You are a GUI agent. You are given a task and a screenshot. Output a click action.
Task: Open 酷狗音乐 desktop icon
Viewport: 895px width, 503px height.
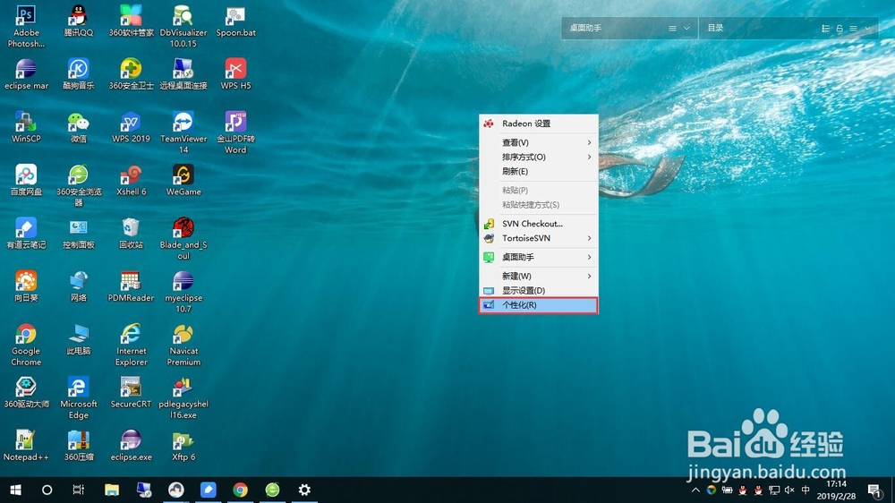click(78, 74)
